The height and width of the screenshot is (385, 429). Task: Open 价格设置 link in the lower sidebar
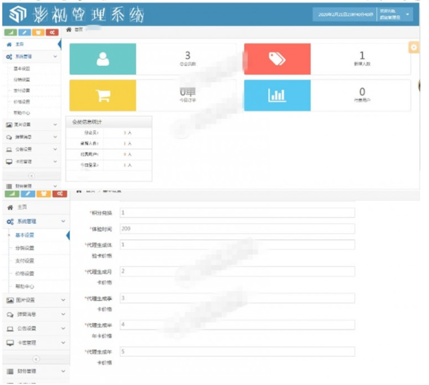click(25, 273)
